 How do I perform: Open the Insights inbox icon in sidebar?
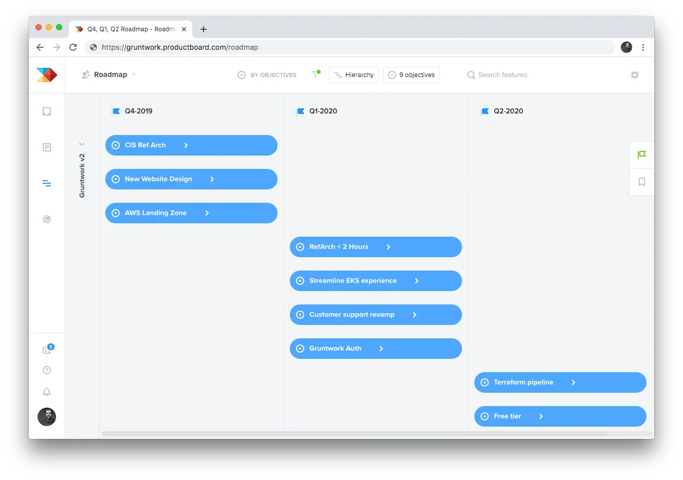coord(47,111)
